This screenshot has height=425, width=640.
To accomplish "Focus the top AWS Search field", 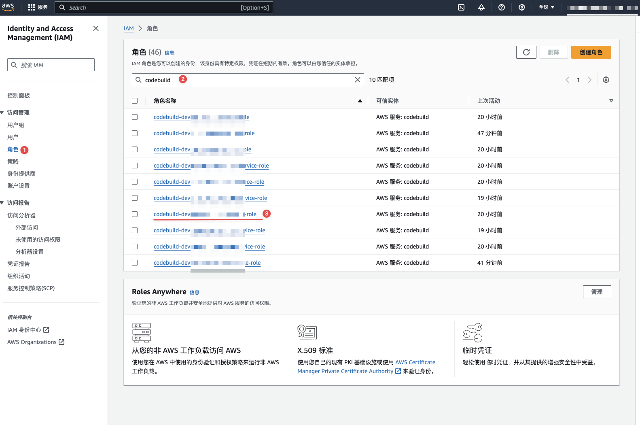I will [x=164, y=7].
